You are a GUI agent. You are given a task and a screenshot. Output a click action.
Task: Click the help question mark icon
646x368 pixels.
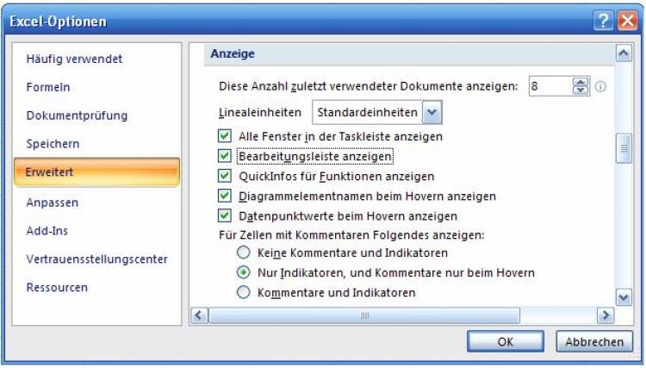click(x=604, y=22)
